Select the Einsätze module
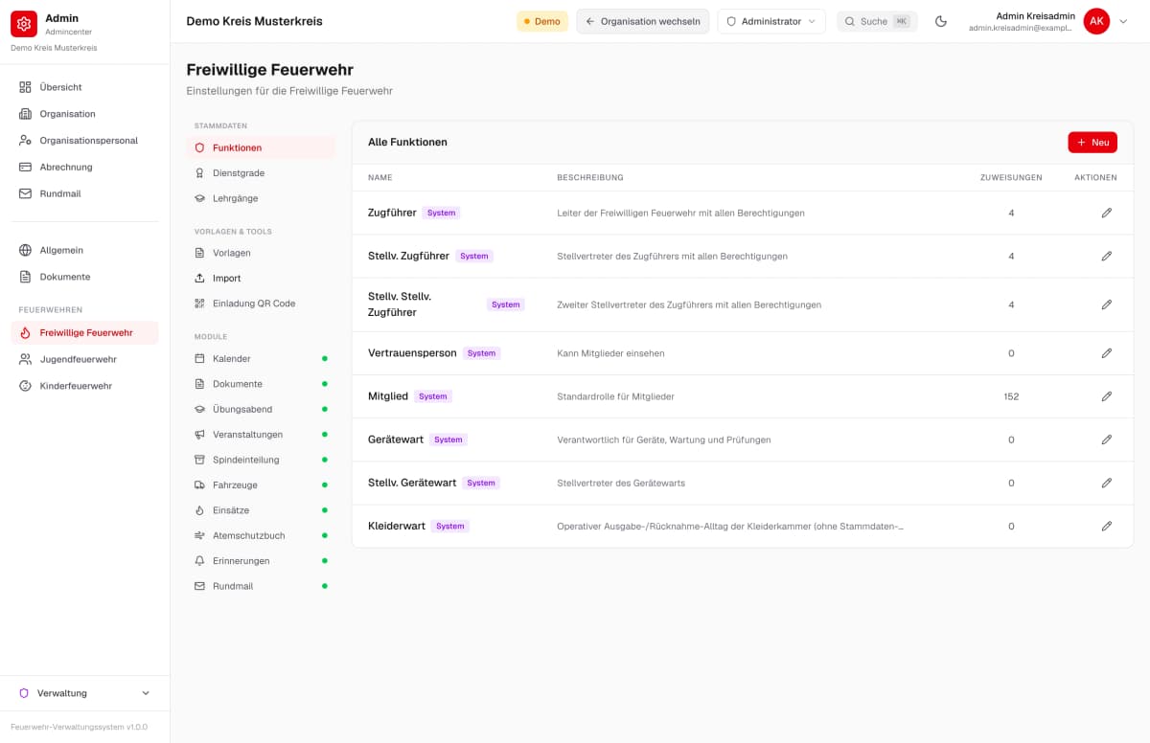1150x743 pixels. (x=261, y=510)
